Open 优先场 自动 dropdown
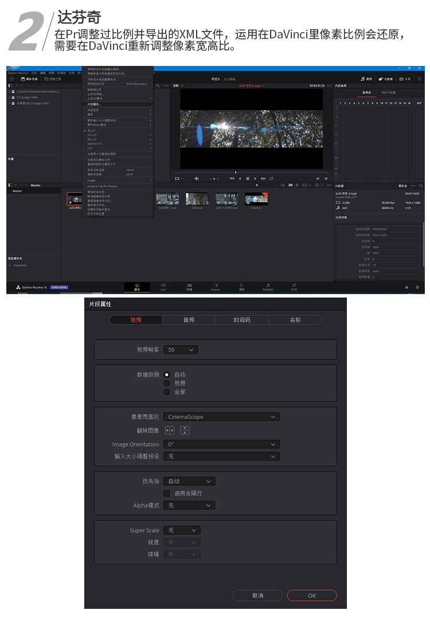 189,481
